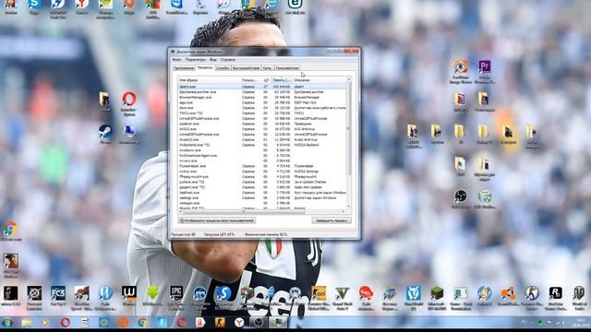The image size is (591, 332).
Task: Select the egui.exe process row
Action: click(x=262, y=102)
